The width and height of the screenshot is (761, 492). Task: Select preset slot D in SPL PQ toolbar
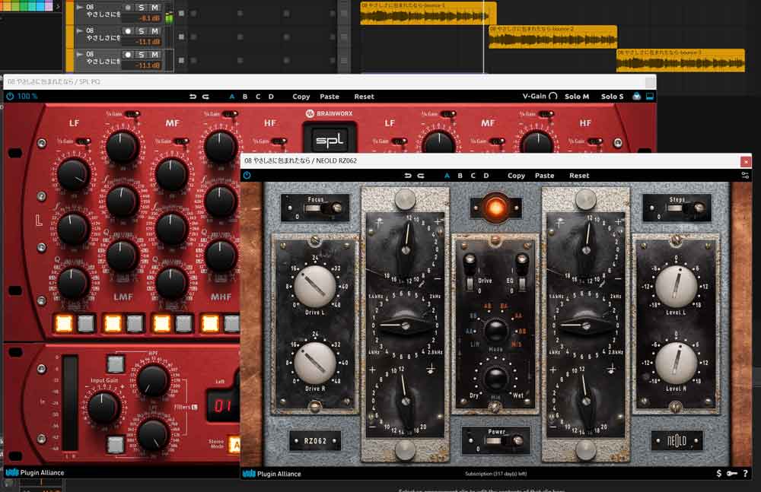[x=271, y=97]
